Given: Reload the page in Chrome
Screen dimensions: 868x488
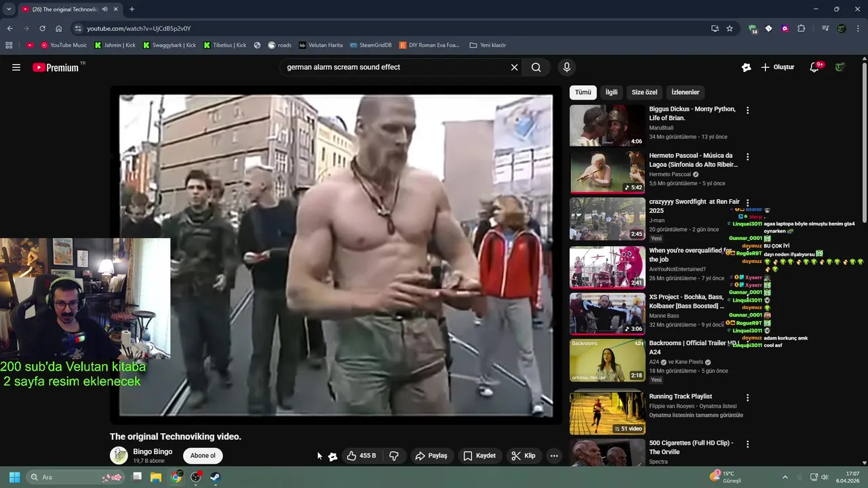Looking at the screenshot, I should click(x=42, y=28).
